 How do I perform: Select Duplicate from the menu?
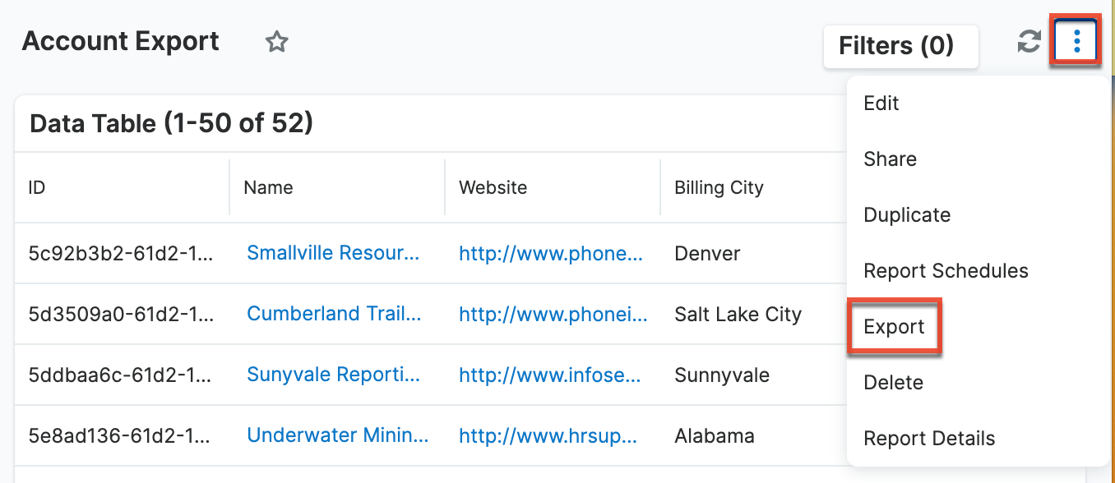click(907, 215)
